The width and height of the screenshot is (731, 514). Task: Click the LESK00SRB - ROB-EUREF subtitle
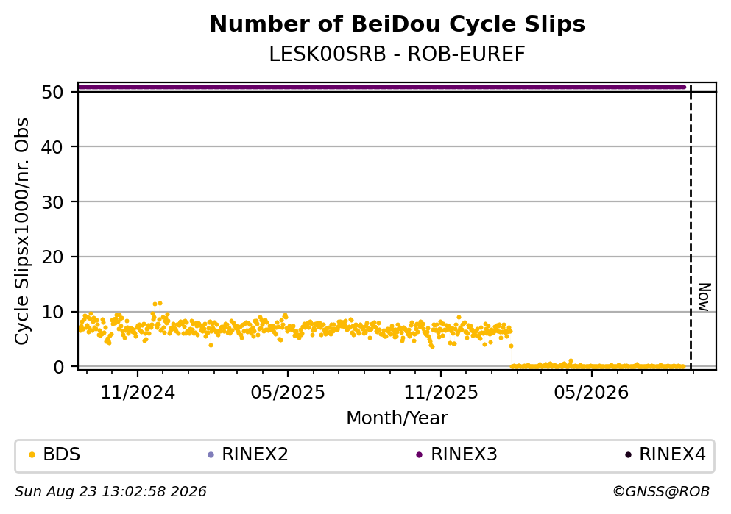point(398,54)
